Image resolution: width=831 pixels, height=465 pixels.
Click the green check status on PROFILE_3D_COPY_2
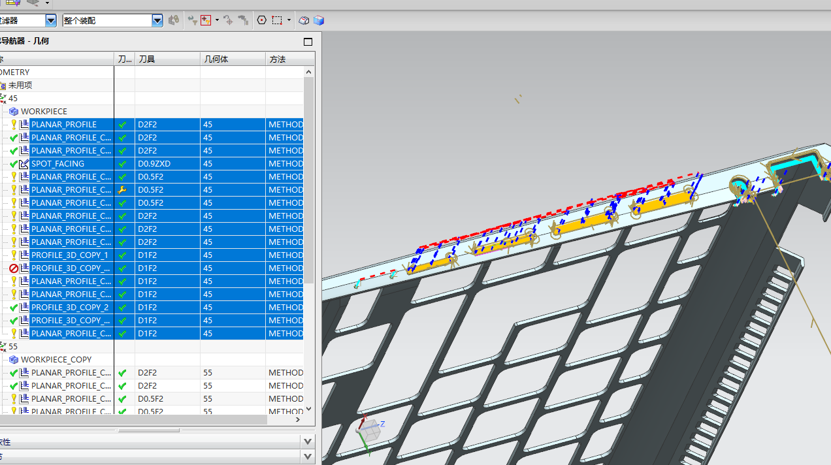[x=14, y=308]
